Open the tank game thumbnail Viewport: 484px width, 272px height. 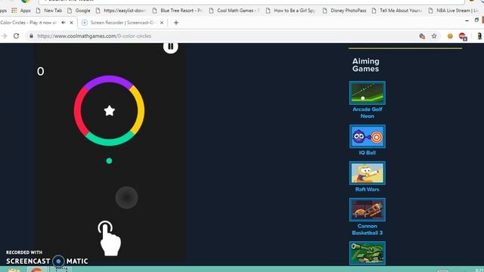(x=368, y=253)
